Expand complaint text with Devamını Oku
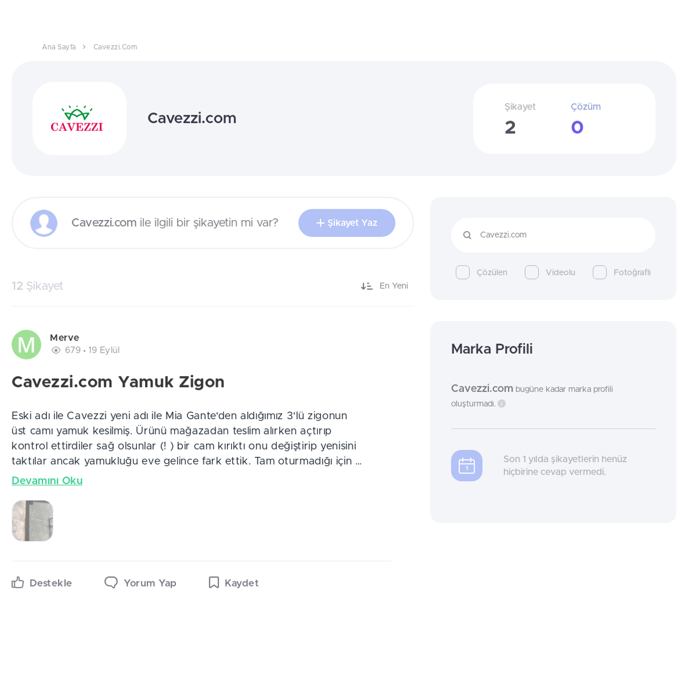Viewport: 688px width, 688px height. 47,480
